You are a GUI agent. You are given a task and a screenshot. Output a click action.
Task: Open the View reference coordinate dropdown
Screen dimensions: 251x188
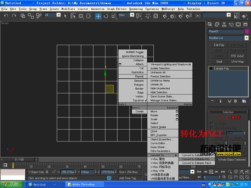[x=132, y=15]
